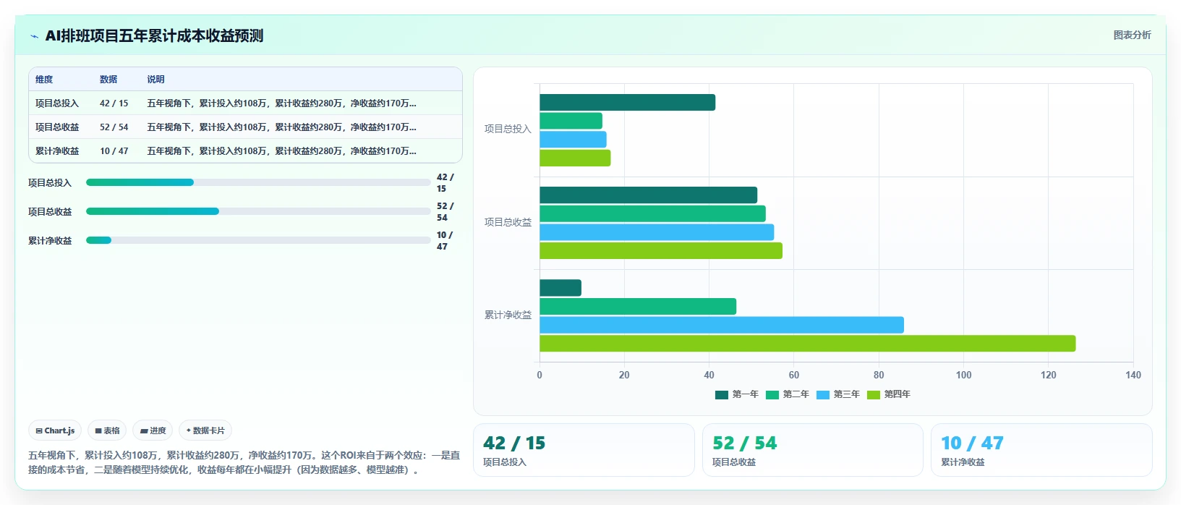The height and width of the screenshot is (505, 1181).
Task: Click the dark teal first-year bar of 累计净收益
Action: click(560, 288)
